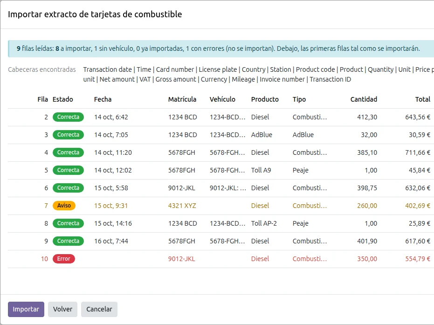Image resolution: width=434 pixels, height=325 pixels.
Task: Go back with the Volver button
Action: [62, 309]
